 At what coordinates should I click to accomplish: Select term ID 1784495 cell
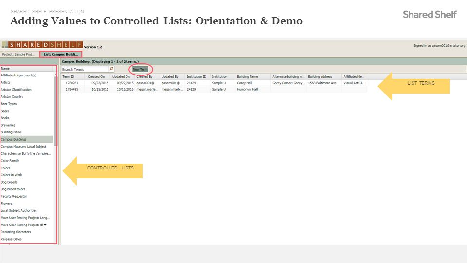coord(72,89)
